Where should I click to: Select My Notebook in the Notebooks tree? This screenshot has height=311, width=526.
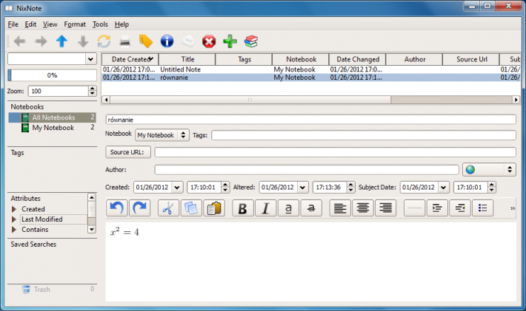pos(53,128)
